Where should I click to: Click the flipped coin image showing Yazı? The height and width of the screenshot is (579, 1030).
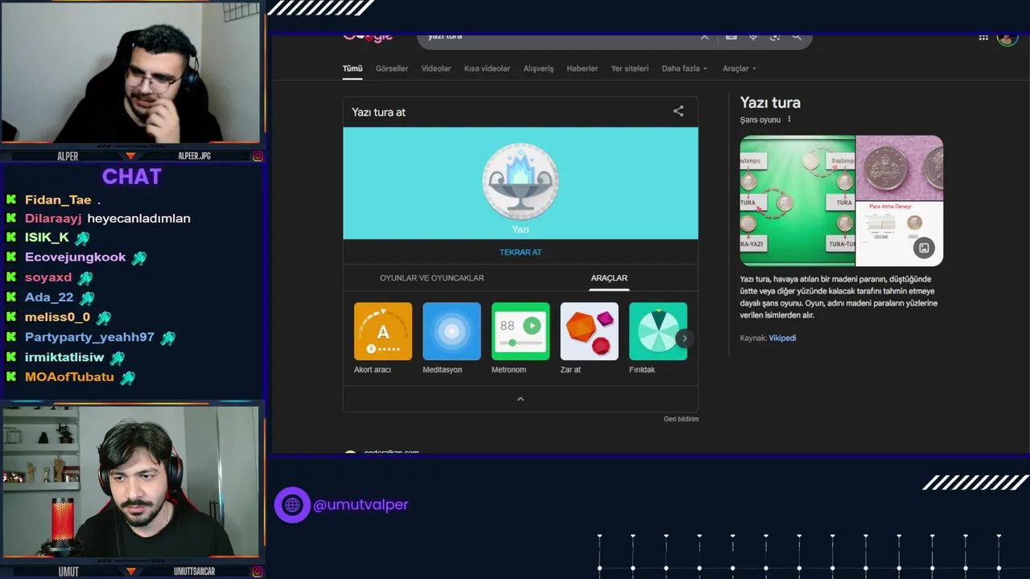tap(521, 181)
